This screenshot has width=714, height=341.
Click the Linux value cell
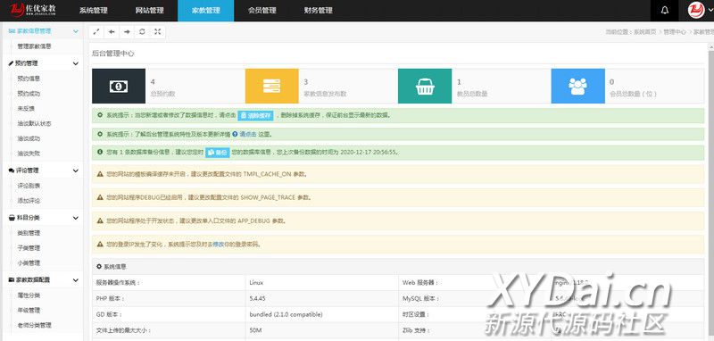click(x=322, y=282)
